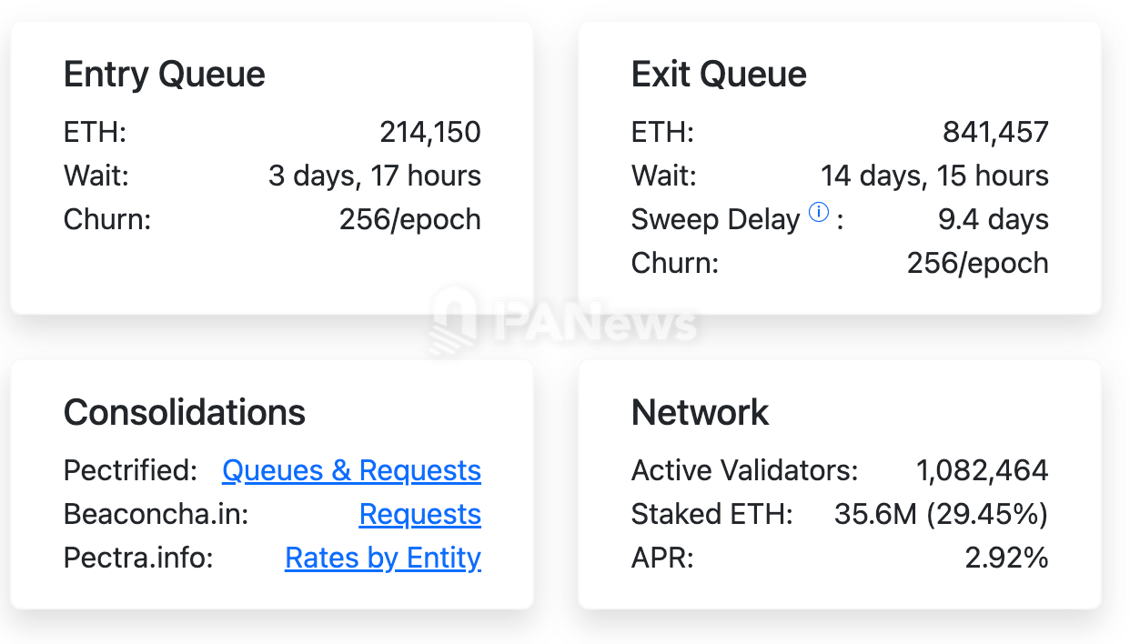Select the Active Validators count 1,082,464
Viewport: 1130px width, 644px height.
982,470
